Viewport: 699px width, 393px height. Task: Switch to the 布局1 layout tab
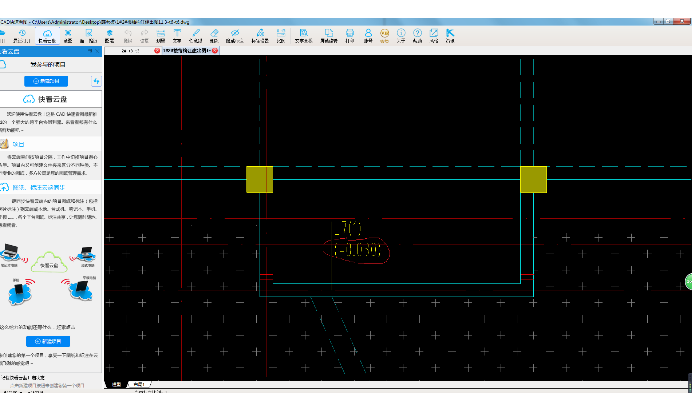click(139, 384)
